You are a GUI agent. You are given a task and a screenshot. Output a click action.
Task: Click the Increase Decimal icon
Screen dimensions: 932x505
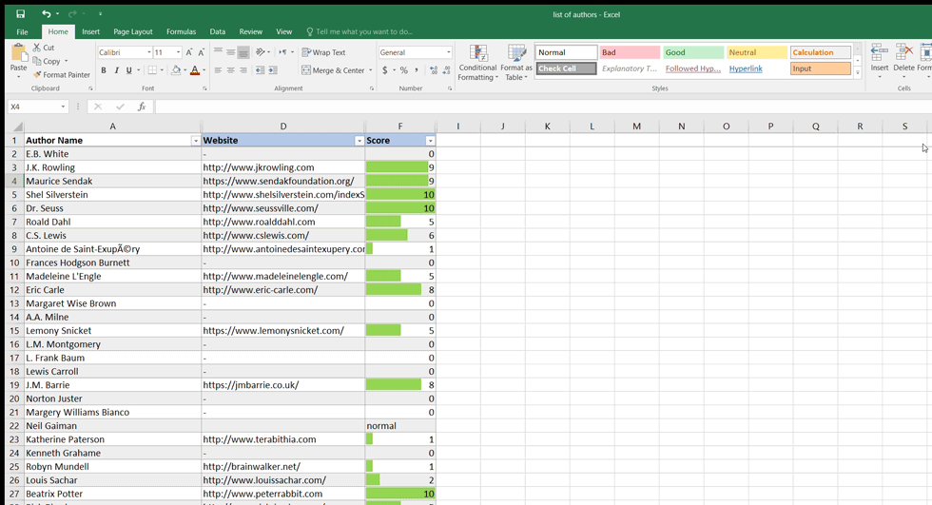tap(434, 70)
